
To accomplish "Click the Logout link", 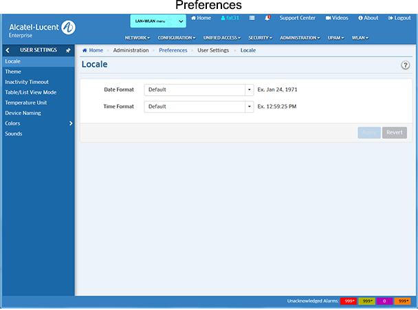I will 399,18.
